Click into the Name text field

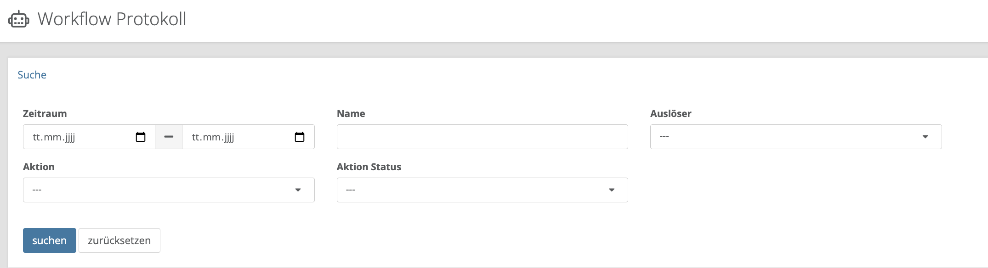(482, 137)
